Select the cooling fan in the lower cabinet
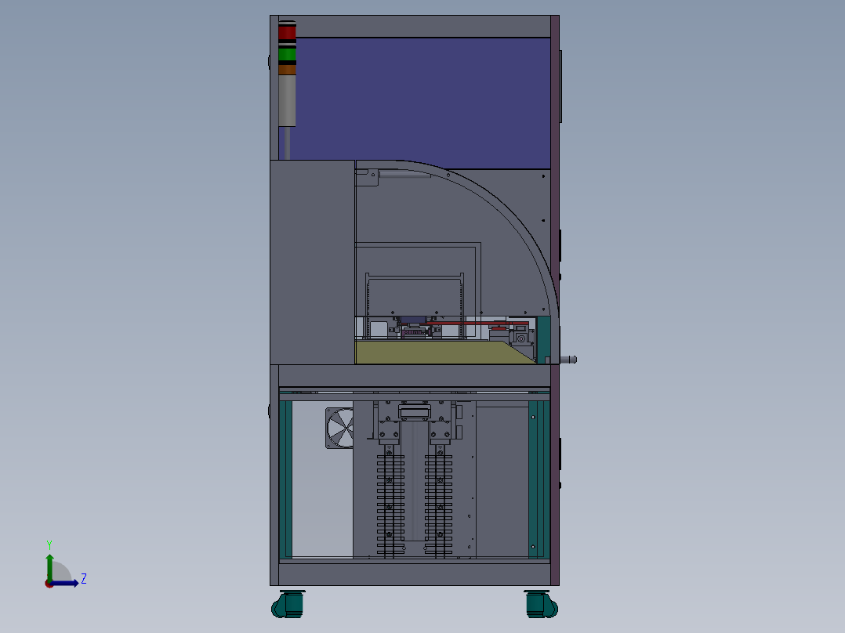 point(340,428)
